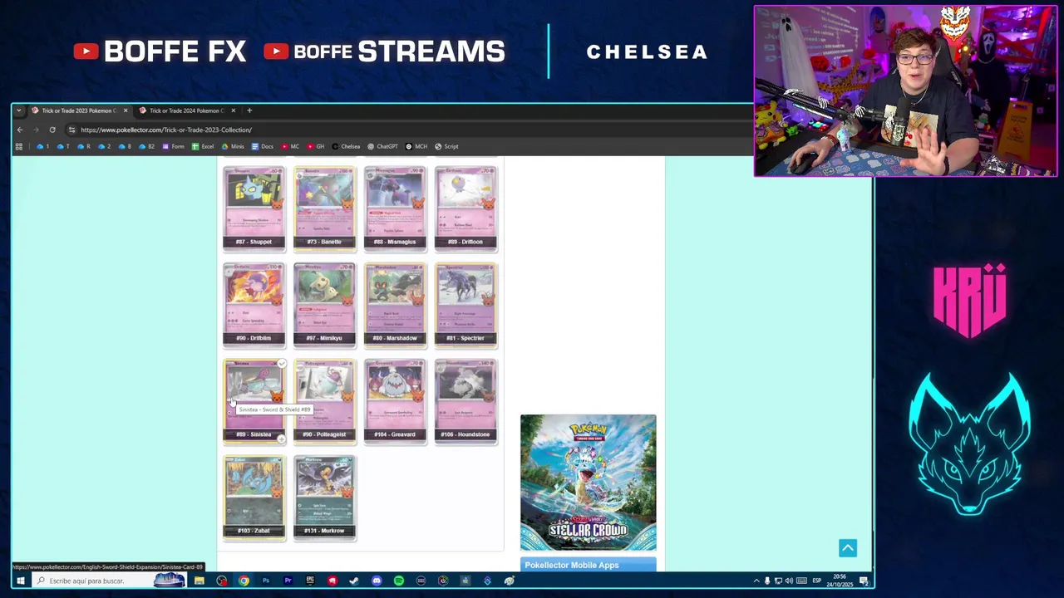
Task: Open site info icon beside URL
Action: pos(71,130)
